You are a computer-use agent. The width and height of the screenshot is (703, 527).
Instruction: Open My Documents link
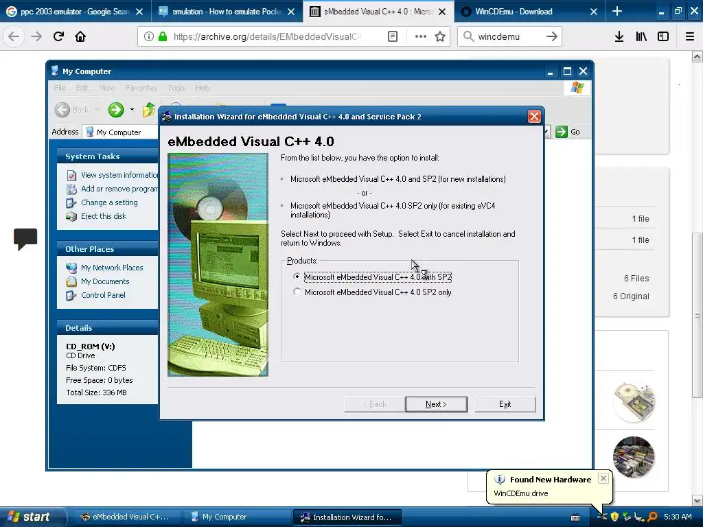pos(105,281)
